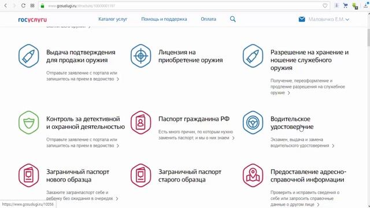Click the search magnifier icon
Image resolution: width=370 pixels, height=208 pixels.
(232, 19)
